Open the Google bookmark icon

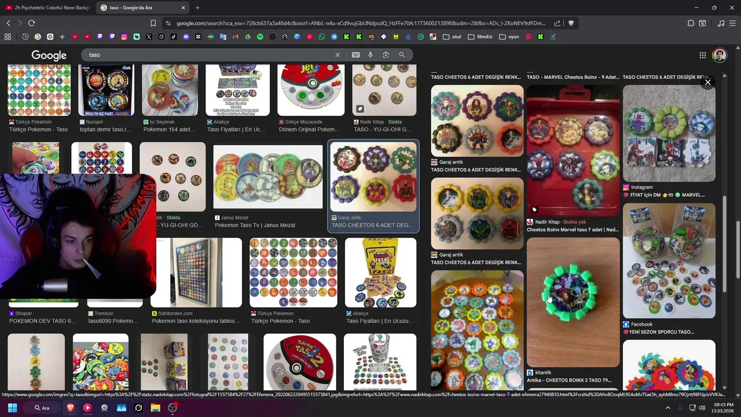pyautogui.click(x=38, y=36)
